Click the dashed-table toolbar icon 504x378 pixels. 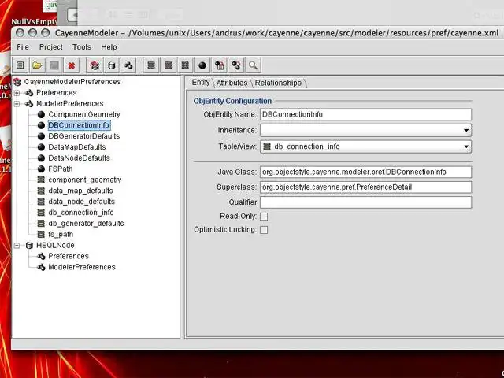click(x=185, y=65)
